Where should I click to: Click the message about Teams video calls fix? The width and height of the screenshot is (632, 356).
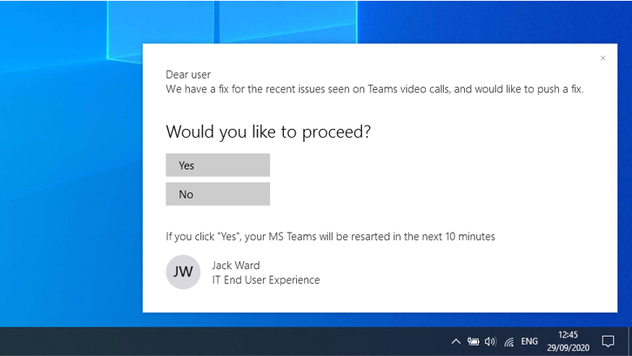point(375,89)
